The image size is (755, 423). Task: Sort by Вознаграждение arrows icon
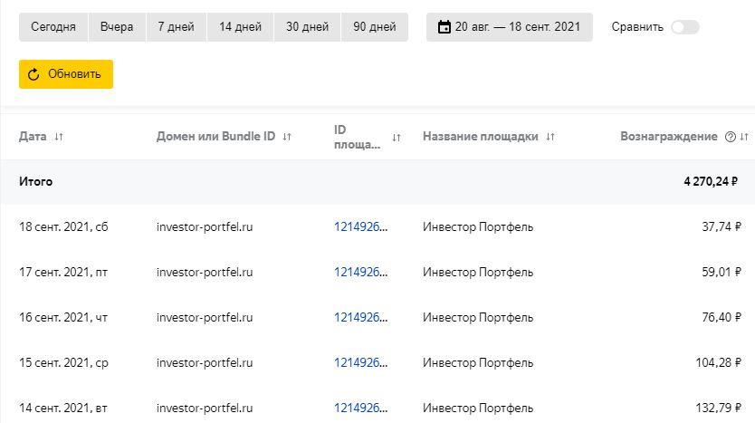[x=744, y=137]
